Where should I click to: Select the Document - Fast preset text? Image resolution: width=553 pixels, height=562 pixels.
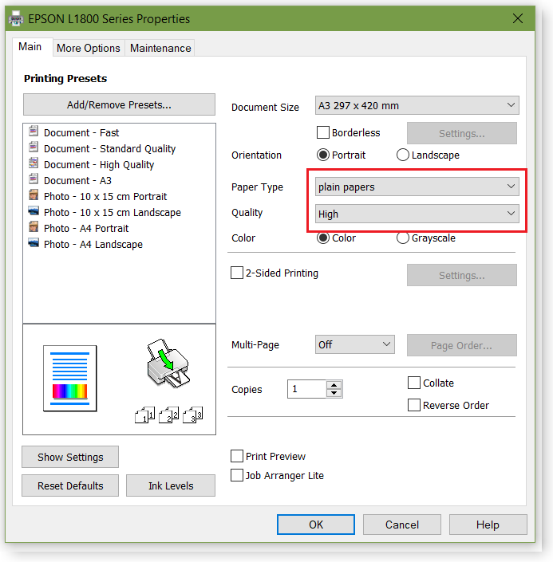tap(81, 132)
